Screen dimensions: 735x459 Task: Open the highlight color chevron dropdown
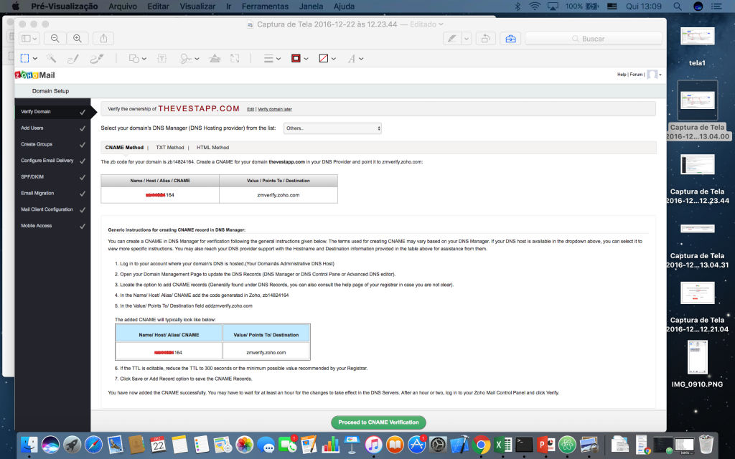[467, 39]
